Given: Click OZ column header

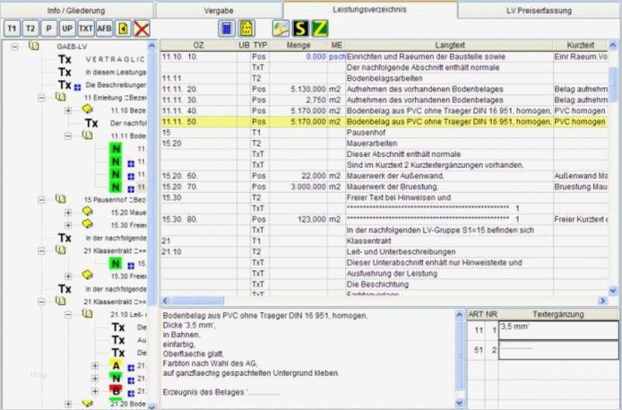Looking at the screenshot, I should pyautogui.click(x=198, y=45).
